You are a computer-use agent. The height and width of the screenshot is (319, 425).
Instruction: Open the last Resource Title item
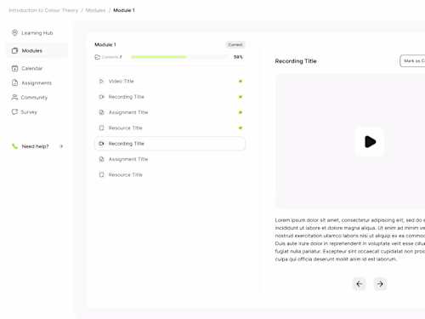click(x=170, y=174)
